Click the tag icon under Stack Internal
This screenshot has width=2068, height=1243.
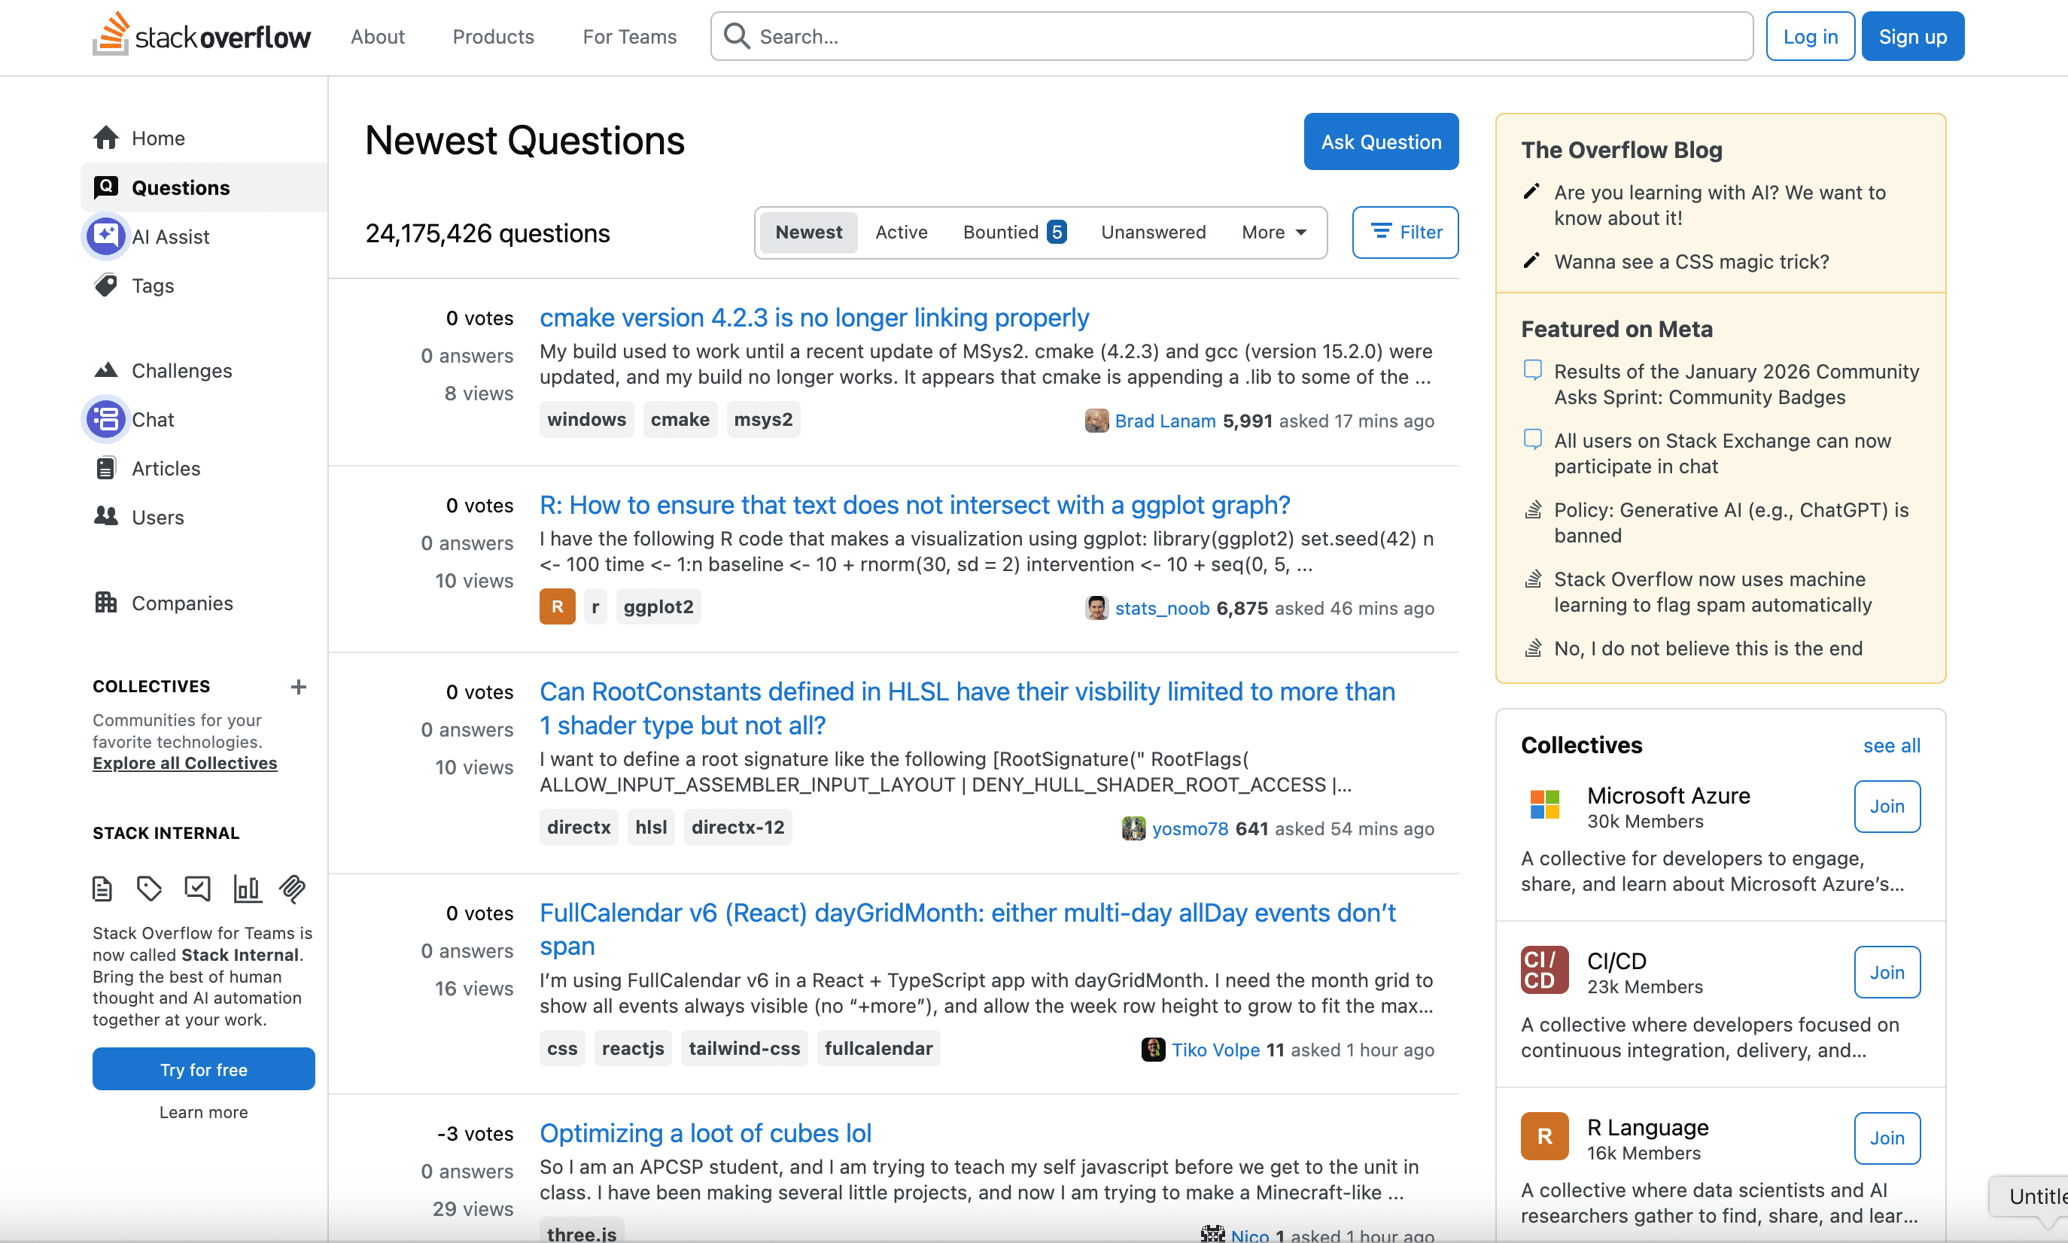(149, 888)
